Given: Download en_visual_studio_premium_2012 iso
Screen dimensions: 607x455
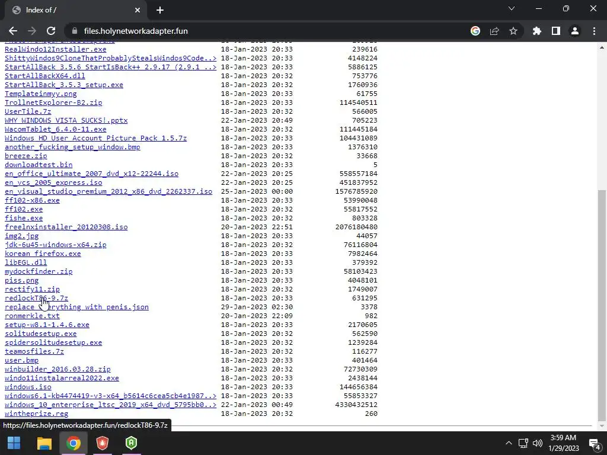Looking at the screenshot, I should [x=108, y=191].
